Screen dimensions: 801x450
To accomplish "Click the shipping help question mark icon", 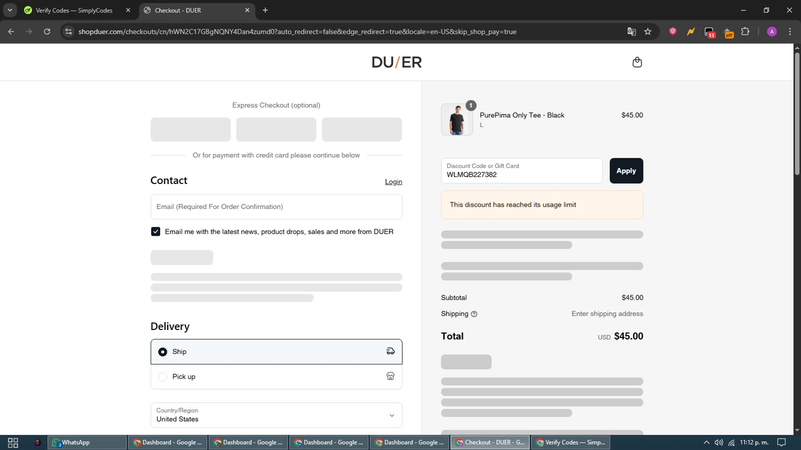I will point(474,314).
